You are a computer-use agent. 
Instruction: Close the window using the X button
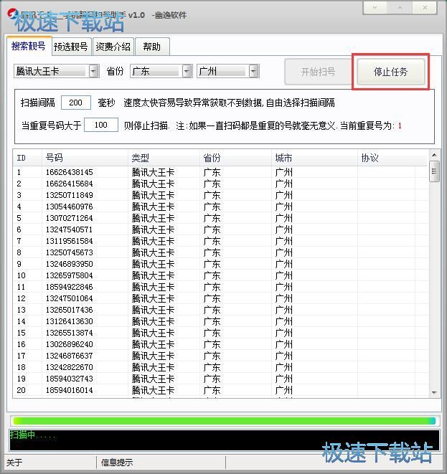[x=425, y=8]
